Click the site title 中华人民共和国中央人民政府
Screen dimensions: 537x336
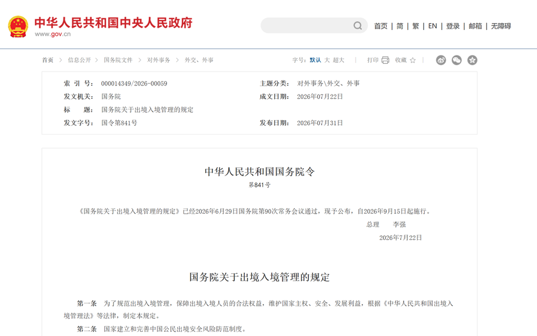point(113,23)
